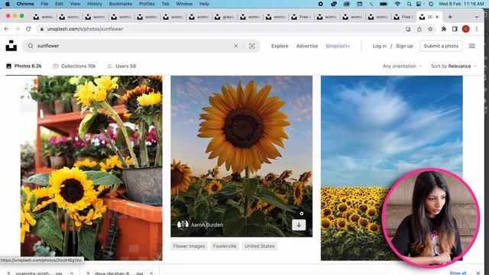489x275 pixels.
Task: Open Chrome three-dot menu
Action: (x=477, y=29)
